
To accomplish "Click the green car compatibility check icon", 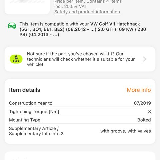I will tap(12, 26).
